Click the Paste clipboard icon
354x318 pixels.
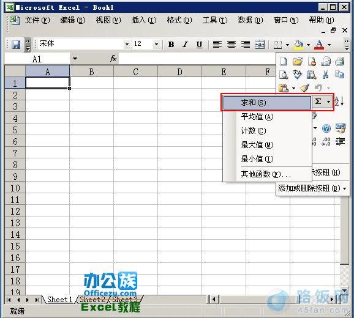[284, 88]
